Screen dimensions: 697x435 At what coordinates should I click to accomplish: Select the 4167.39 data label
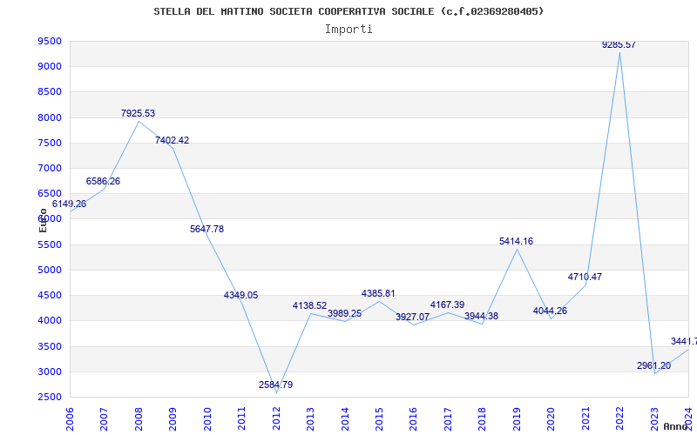tap(447, 305)
